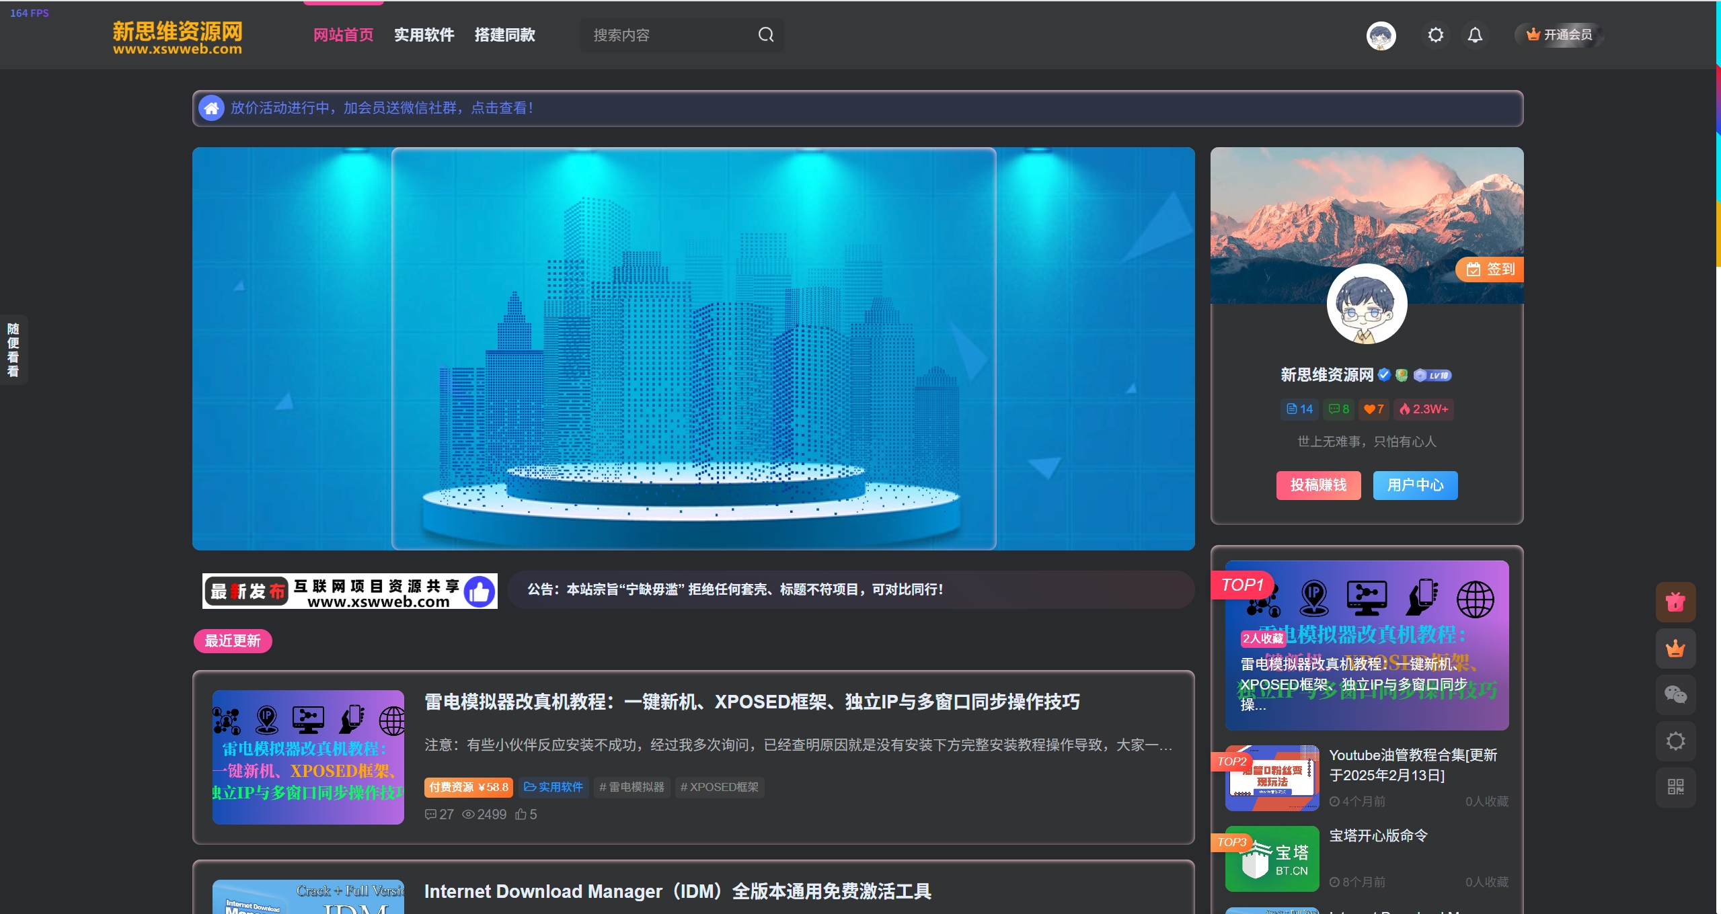Viewport: 1721px width, 914px height.
Task: Click the 投稿赚钱 button
Action: (x=1318, y=485)
